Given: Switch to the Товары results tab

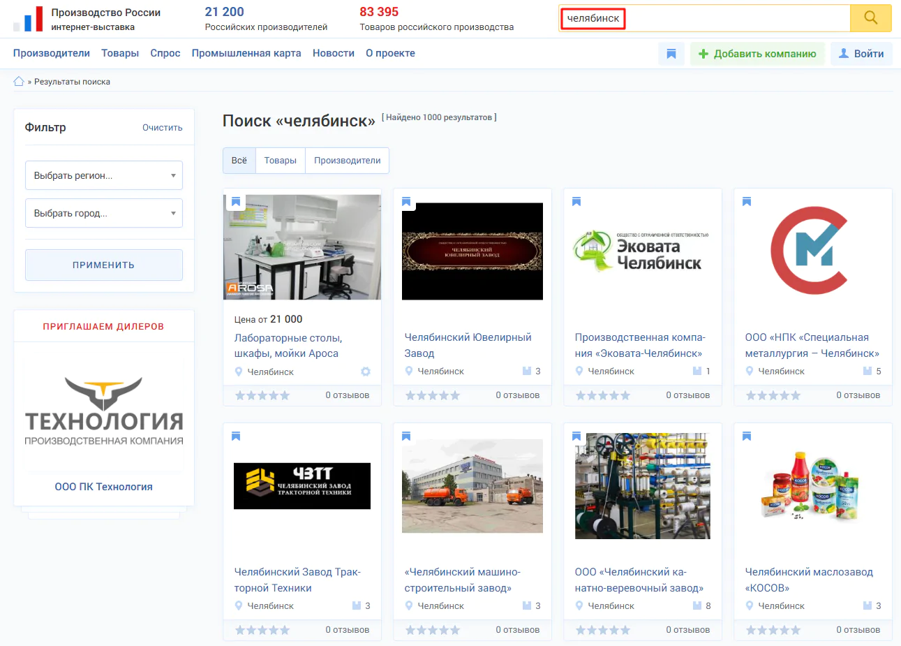Looking at the screenshot, I should pos(281,160).
